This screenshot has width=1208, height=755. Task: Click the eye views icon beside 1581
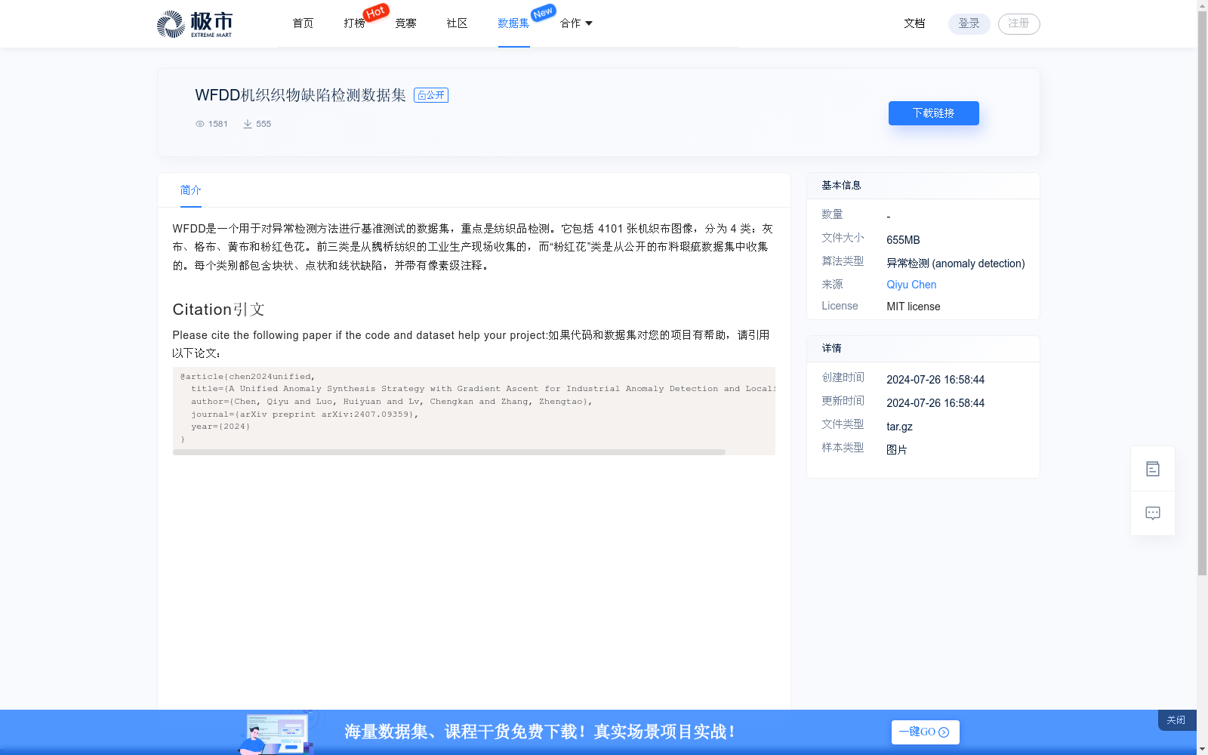point(200,124)
